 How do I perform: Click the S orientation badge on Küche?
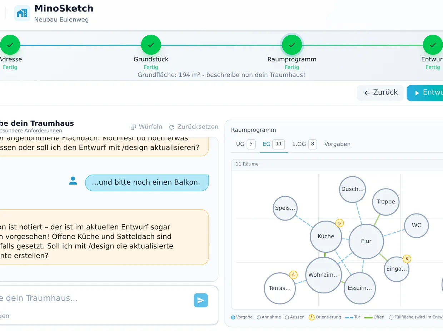click(x=339, y=223)
